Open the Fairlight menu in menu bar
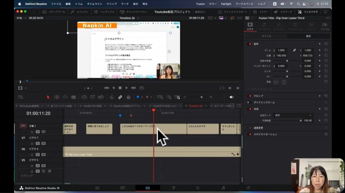345x193 pixels. coord(226,4)
